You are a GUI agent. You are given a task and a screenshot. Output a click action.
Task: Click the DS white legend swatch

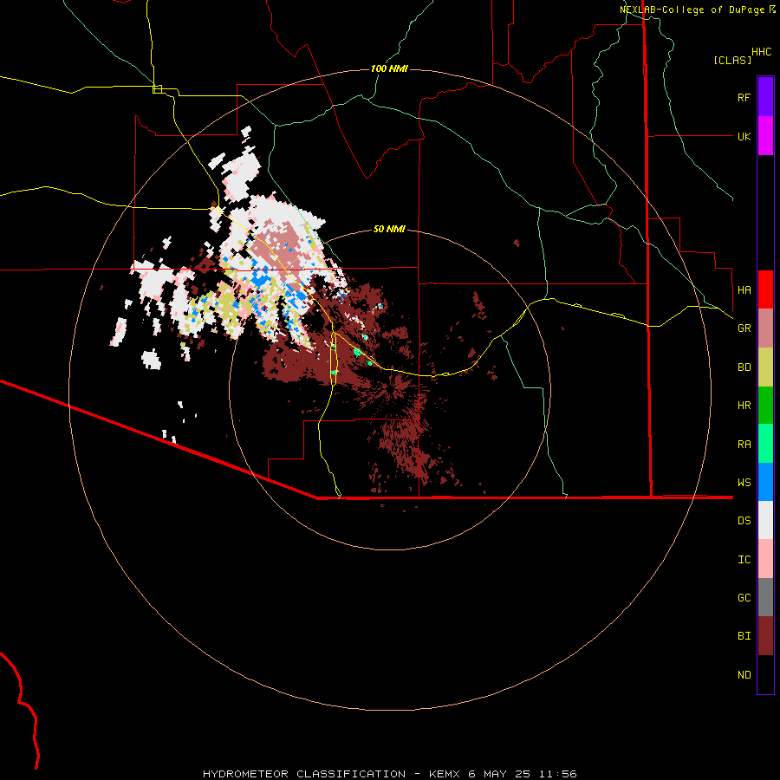click(765, 520)
